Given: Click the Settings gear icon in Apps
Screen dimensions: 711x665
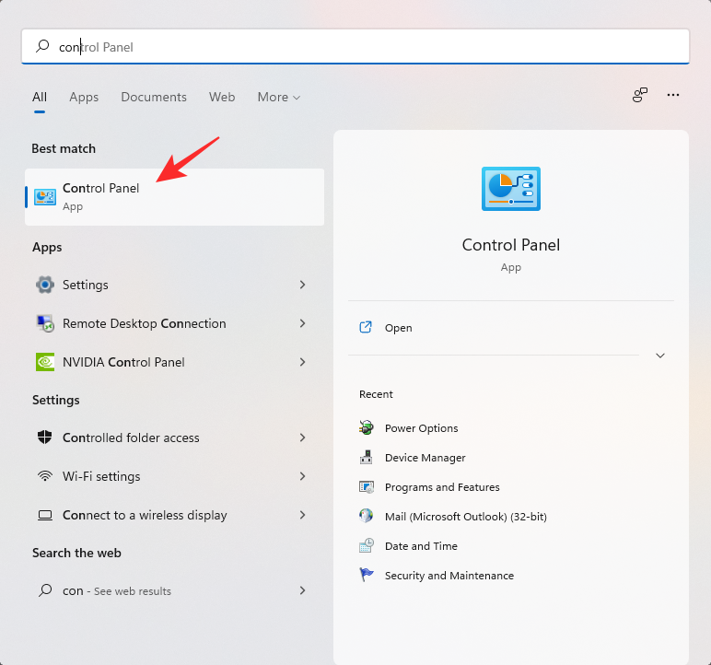Looking at the screenshot, I should click(45, 285).
